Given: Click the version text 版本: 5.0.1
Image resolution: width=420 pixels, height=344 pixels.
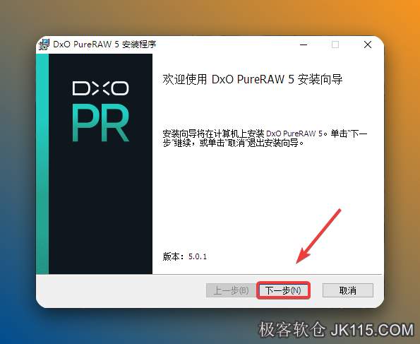Looking at the screenshot, I should tap(185, 256).
